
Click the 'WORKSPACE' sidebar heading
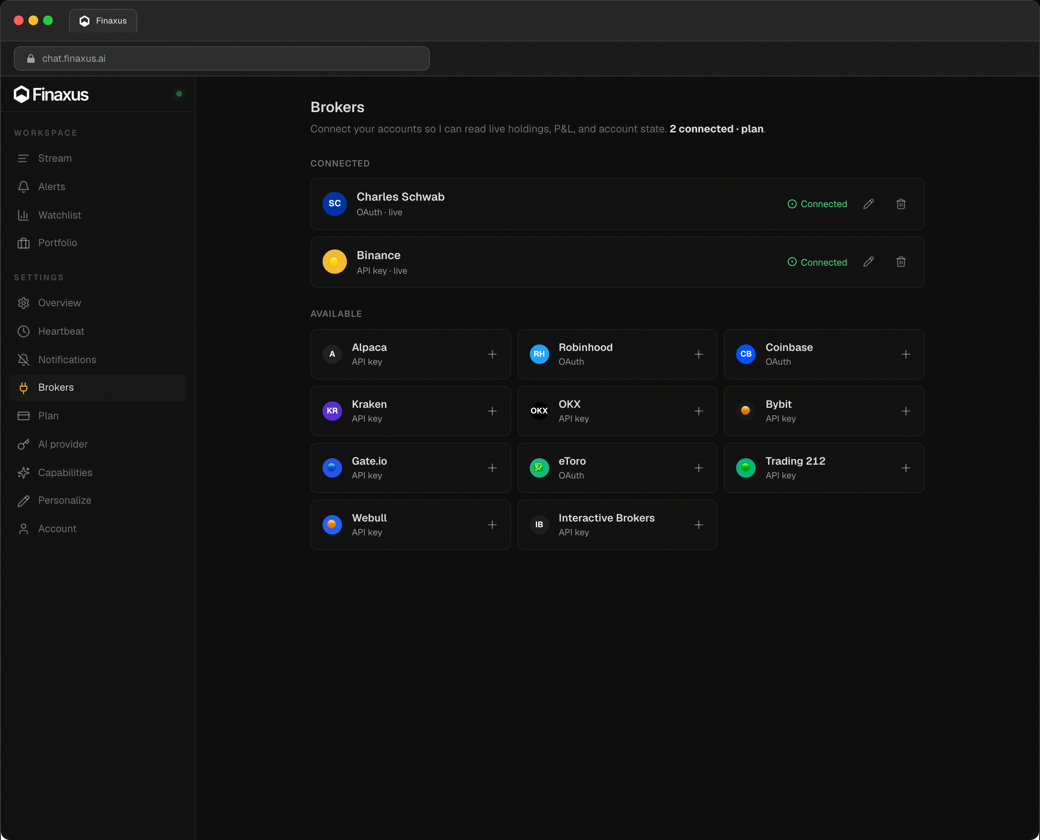pos(45,132)
